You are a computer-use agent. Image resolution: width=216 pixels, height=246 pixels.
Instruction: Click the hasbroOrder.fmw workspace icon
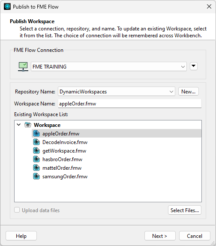point(36,159)
